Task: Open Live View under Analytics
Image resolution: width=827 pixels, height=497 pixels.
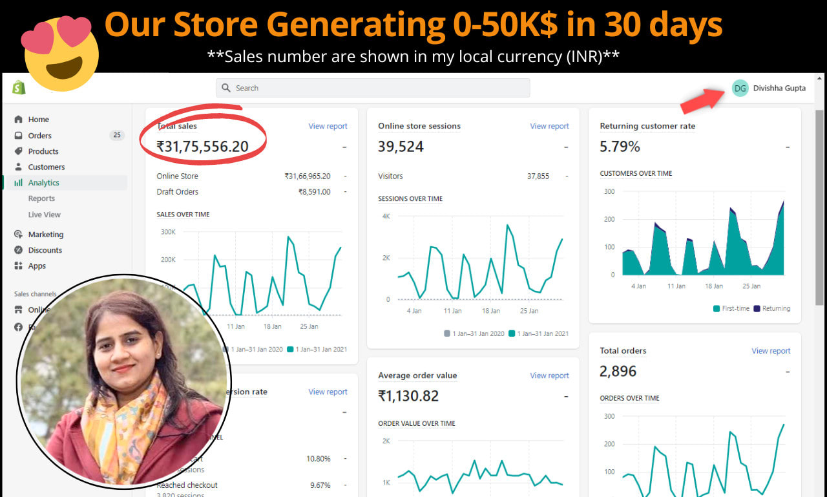Action: point(44,215)
